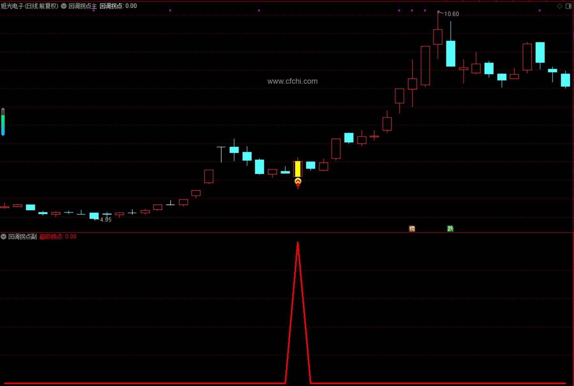574x386 pixels.
Task: Click the 回调拐点: 0.00 value label
Action: click(118, 6)
